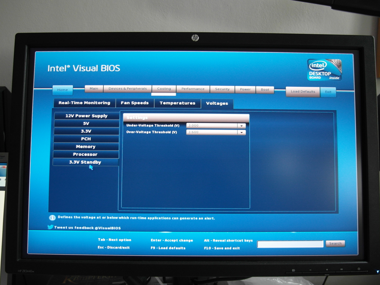The height and width of the screenshot is (285, 380).
Task: Click 'F10 - Save and exit' text
Action: pos(222,248)
